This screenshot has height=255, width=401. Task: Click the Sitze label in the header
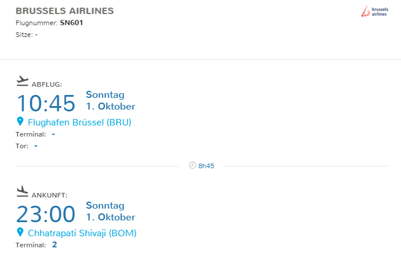[24, 35]
